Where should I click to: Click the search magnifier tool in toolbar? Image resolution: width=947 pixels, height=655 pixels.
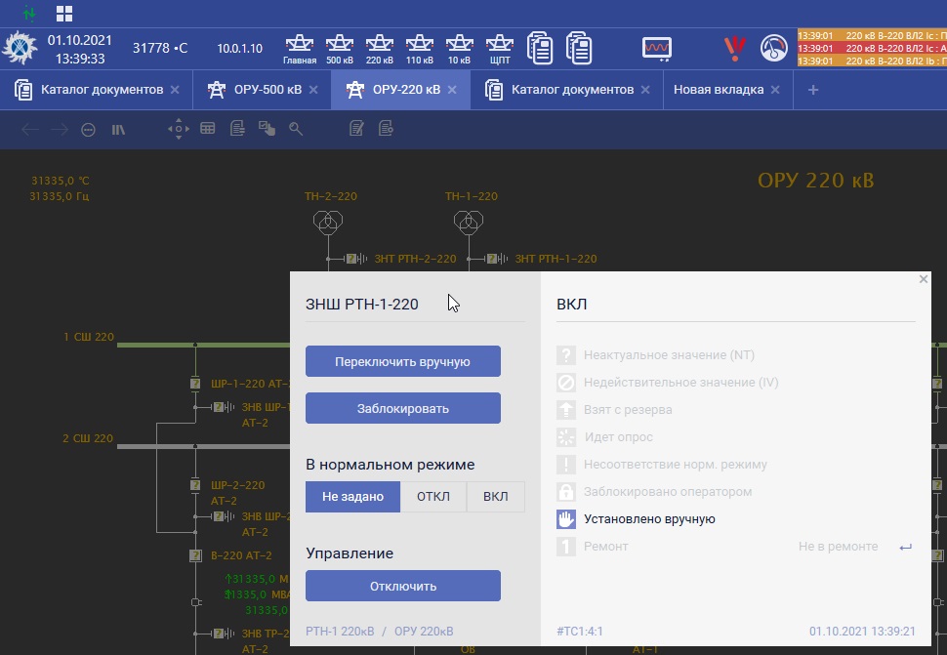click(296, 128)
